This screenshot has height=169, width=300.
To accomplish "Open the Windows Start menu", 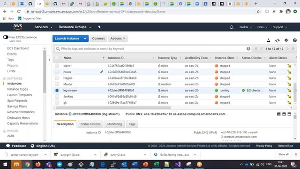I will coord(5,164).
